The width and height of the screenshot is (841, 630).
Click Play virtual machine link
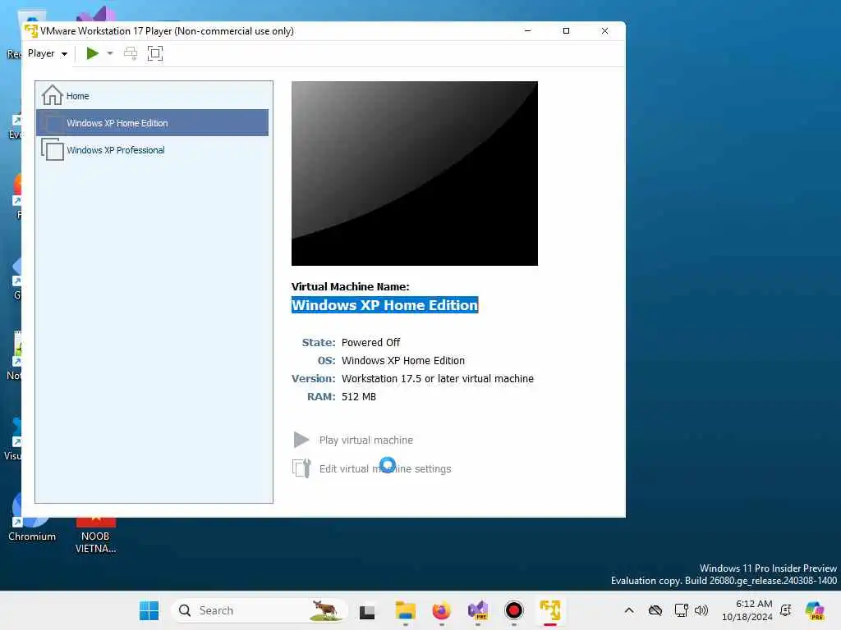(x=365, y=440)
